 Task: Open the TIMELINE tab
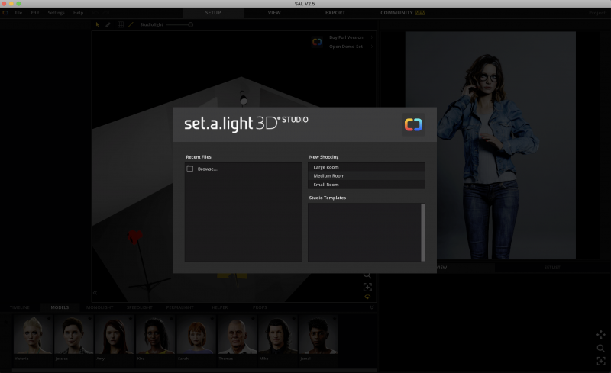tap(20, 307)
